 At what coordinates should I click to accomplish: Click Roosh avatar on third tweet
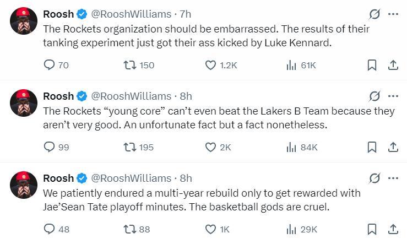click(24, 185)
